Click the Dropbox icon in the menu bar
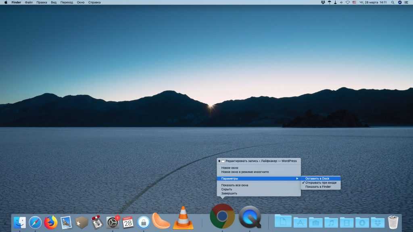 pyautogui.click(x=323, y=2)
